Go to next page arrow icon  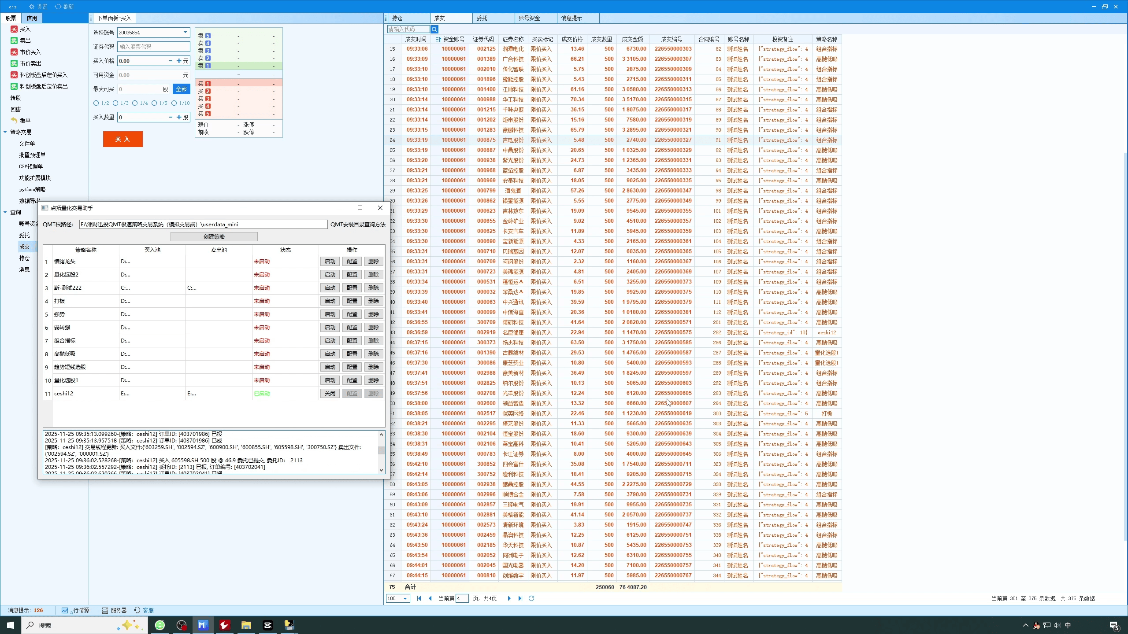pyautogui.click(x=509, y=598)
